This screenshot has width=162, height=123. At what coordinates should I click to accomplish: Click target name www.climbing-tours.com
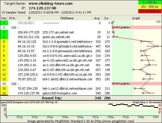coord(51,4)
